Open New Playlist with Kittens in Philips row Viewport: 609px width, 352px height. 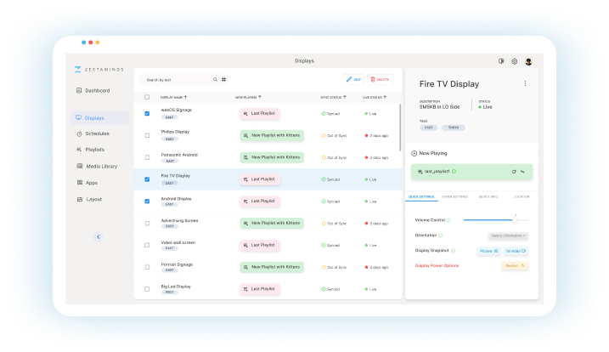[x=272, y=136]
